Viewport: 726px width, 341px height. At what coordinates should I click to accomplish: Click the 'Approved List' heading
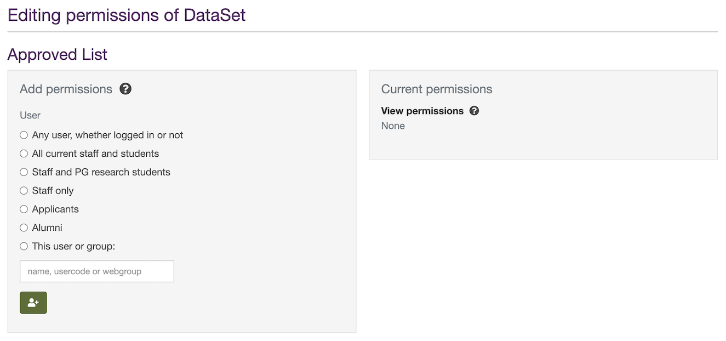58,54
